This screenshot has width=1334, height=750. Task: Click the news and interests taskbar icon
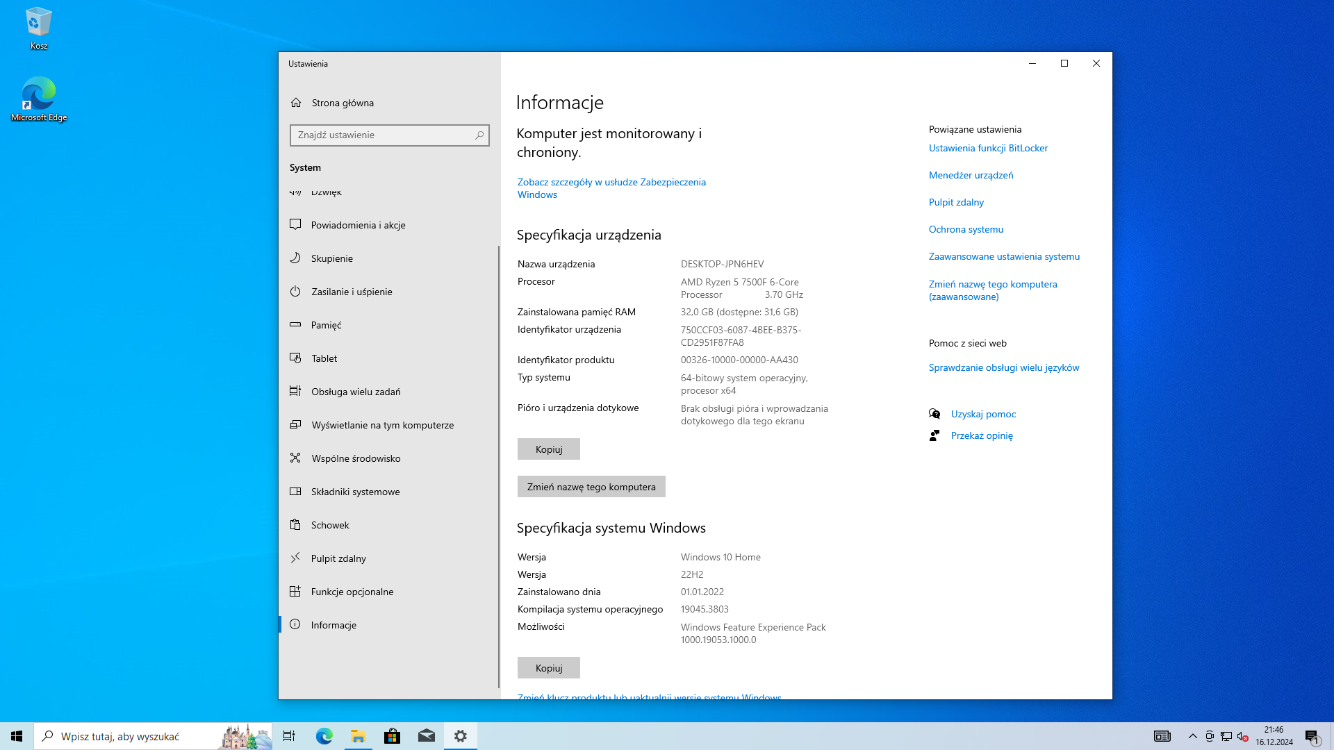point(1162,736)
